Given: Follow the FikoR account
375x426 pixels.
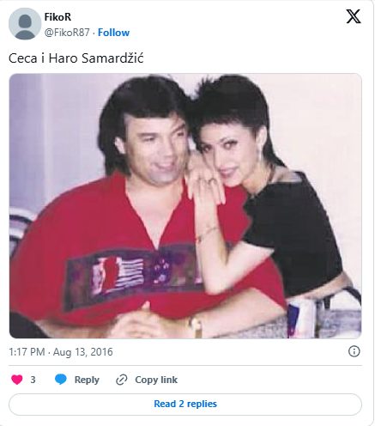Looking at the screenshot, I should tap(113, 33).
